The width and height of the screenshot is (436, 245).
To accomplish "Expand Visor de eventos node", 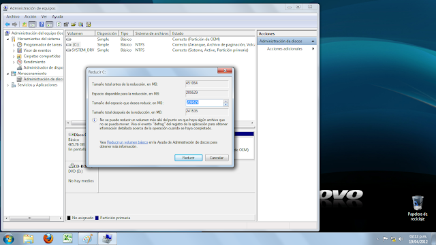I will [14, 50].
